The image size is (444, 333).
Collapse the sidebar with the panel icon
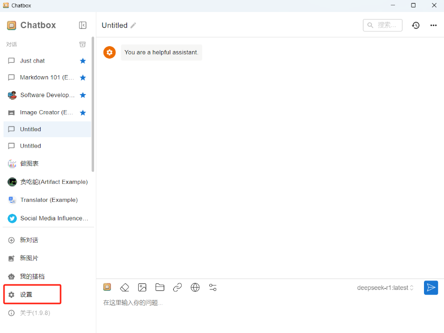[83, 25]
